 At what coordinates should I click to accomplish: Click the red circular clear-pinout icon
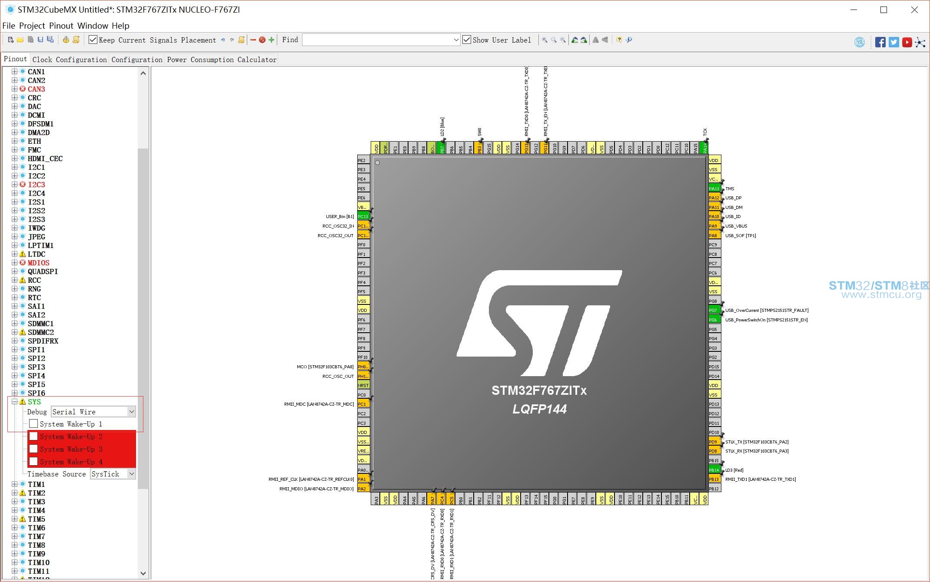coord(262,40)
